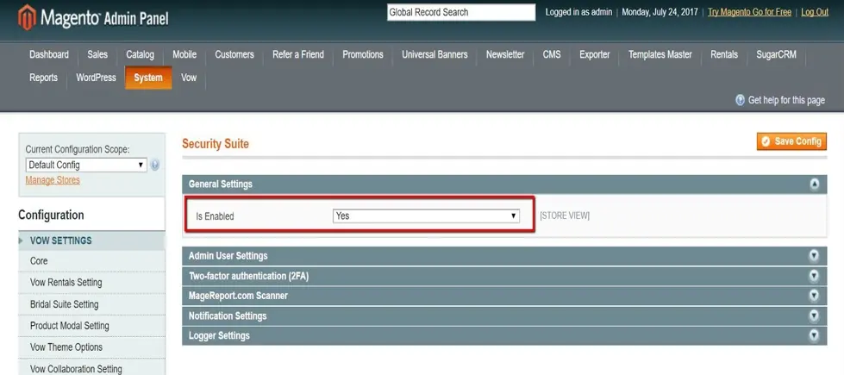The width and height of the screenshot is (844, 375).
Task: Click the MageReport.com Scanner section header
Action: 504,296
